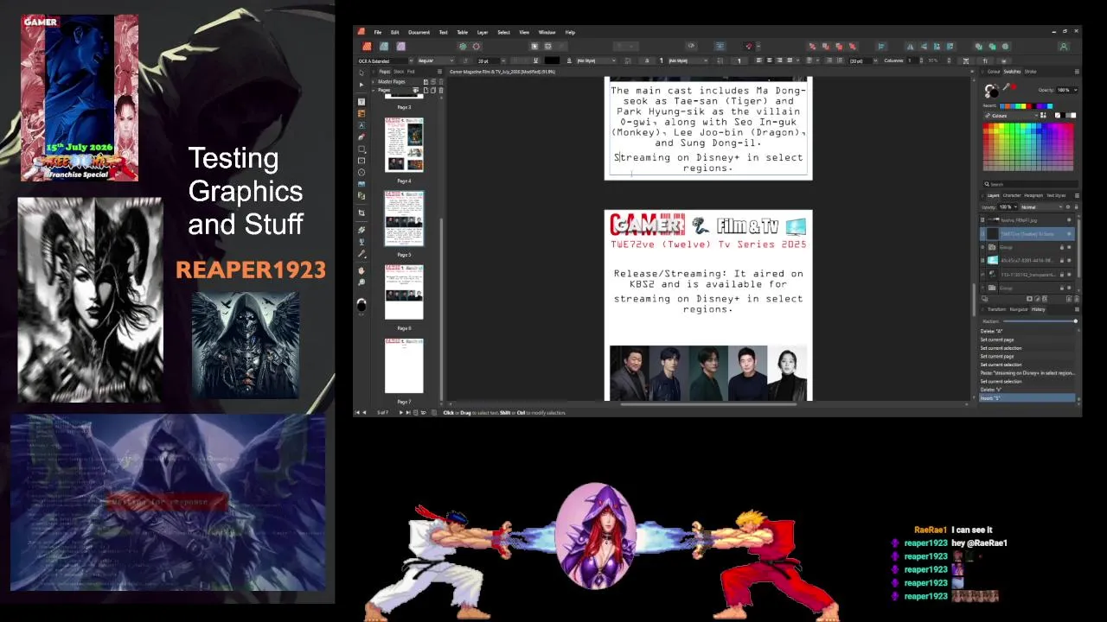The width and height of the screenshot is (1107, 622).
Task: Switch to the Publisher persona icon
Action: coord(367,46)
